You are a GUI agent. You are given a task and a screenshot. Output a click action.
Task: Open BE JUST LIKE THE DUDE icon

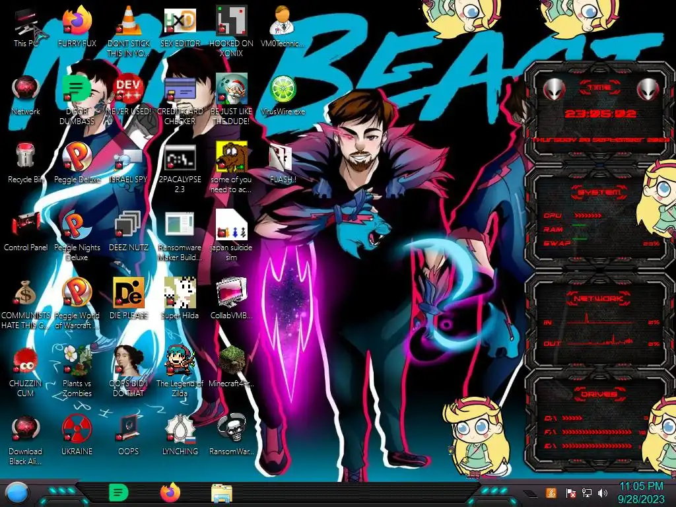(x=231, y=100)
